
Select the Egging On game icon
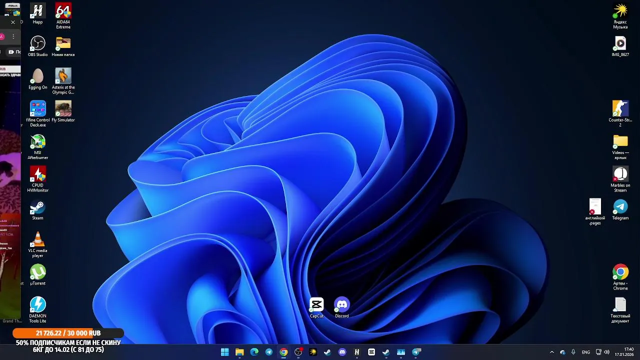click(x=38, y=79)
